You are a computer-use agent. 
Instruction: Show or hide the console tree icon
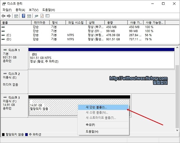point(16,16)
